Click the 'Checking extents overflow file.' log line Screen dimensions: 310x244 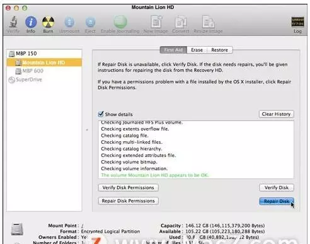point(135,129)
